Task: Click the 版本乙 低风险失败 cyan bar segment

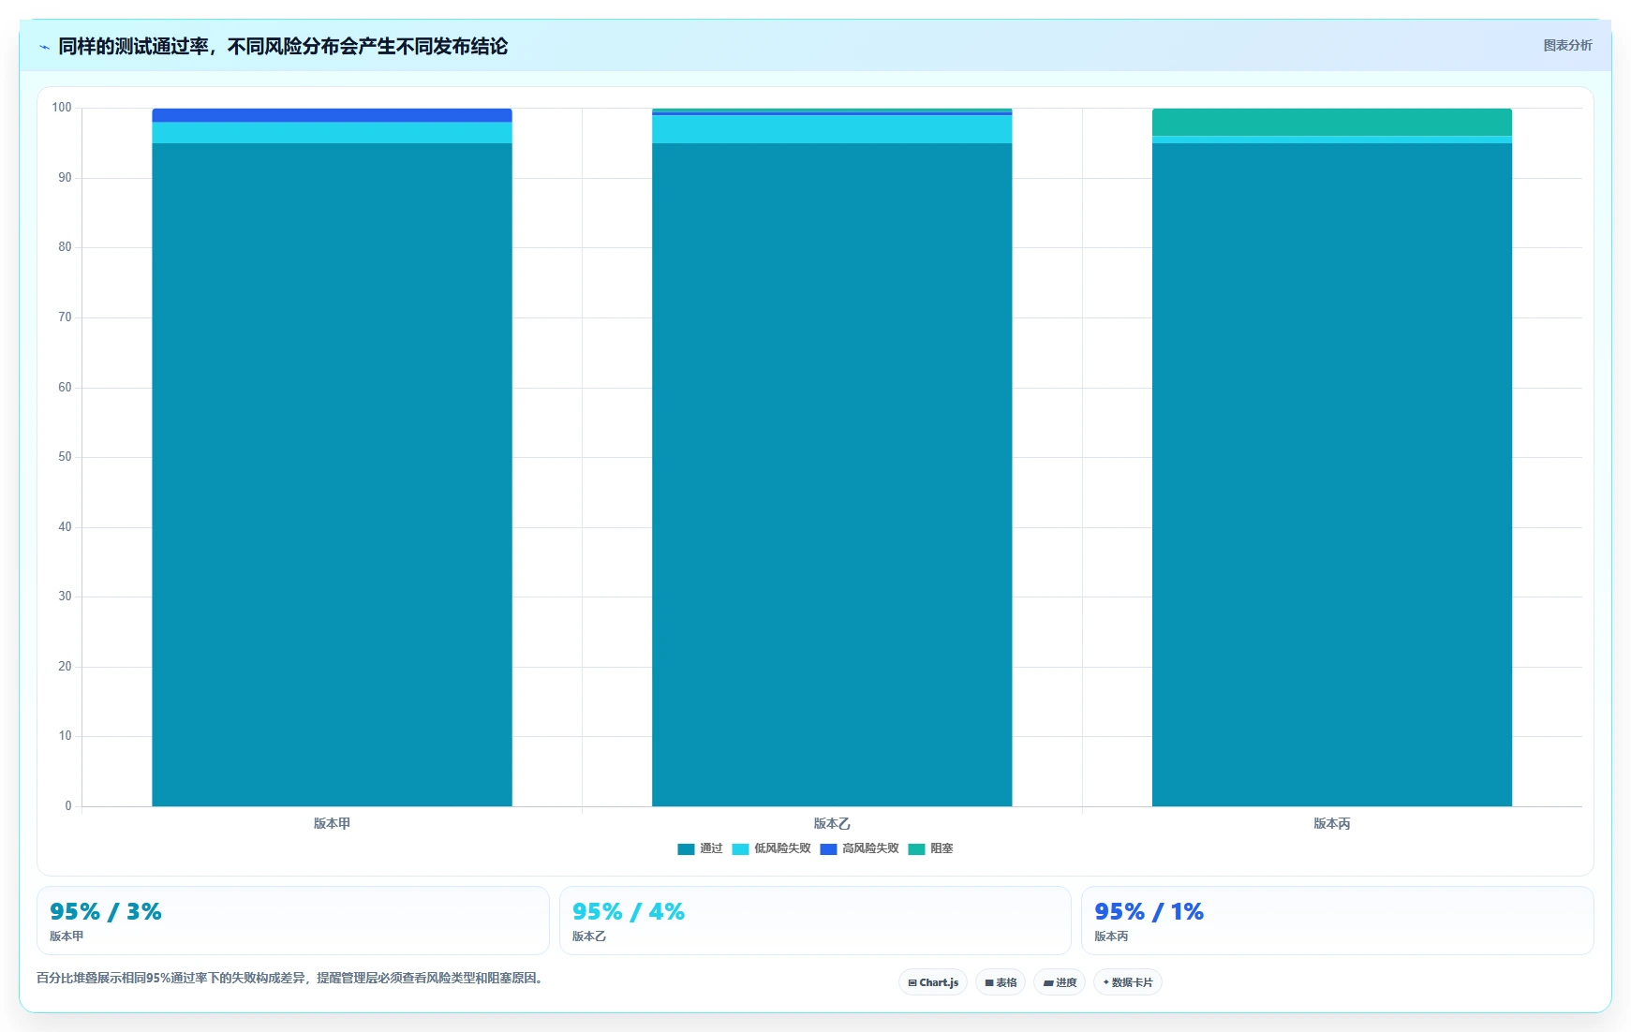Action: 832,129
